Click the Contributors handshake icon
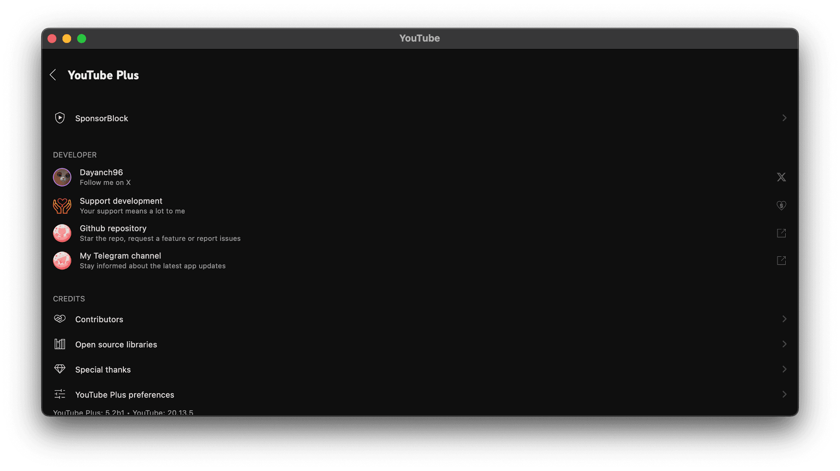 tap(60, 319)
